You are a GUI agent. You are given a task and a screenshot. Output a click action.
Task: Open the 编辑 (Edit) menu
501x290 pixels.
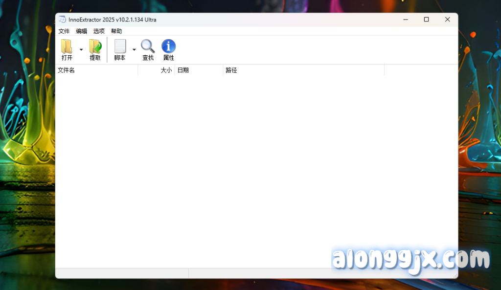click(x=81, y=31)
